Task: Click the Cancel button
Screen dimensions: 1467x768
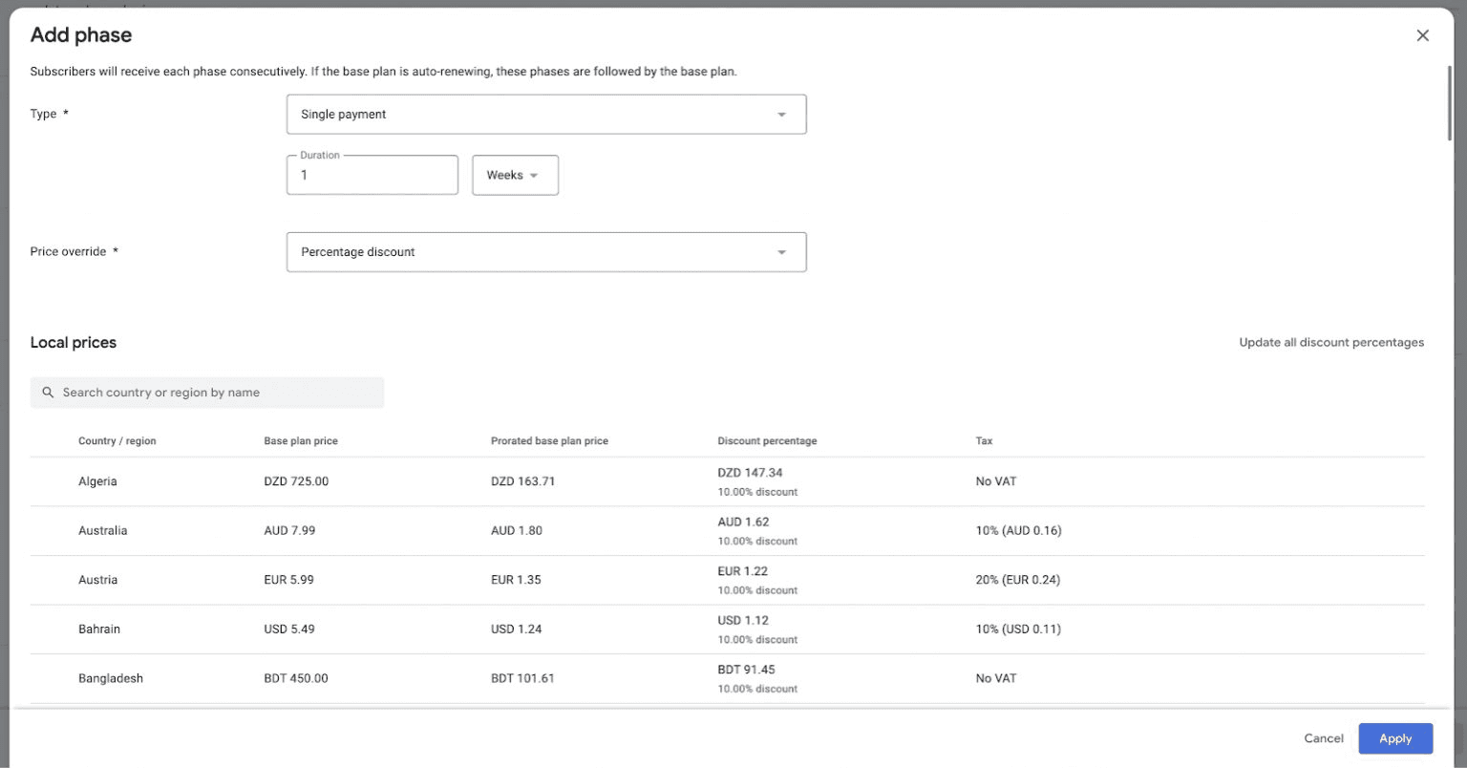Action: click(x=1323, y=737)
